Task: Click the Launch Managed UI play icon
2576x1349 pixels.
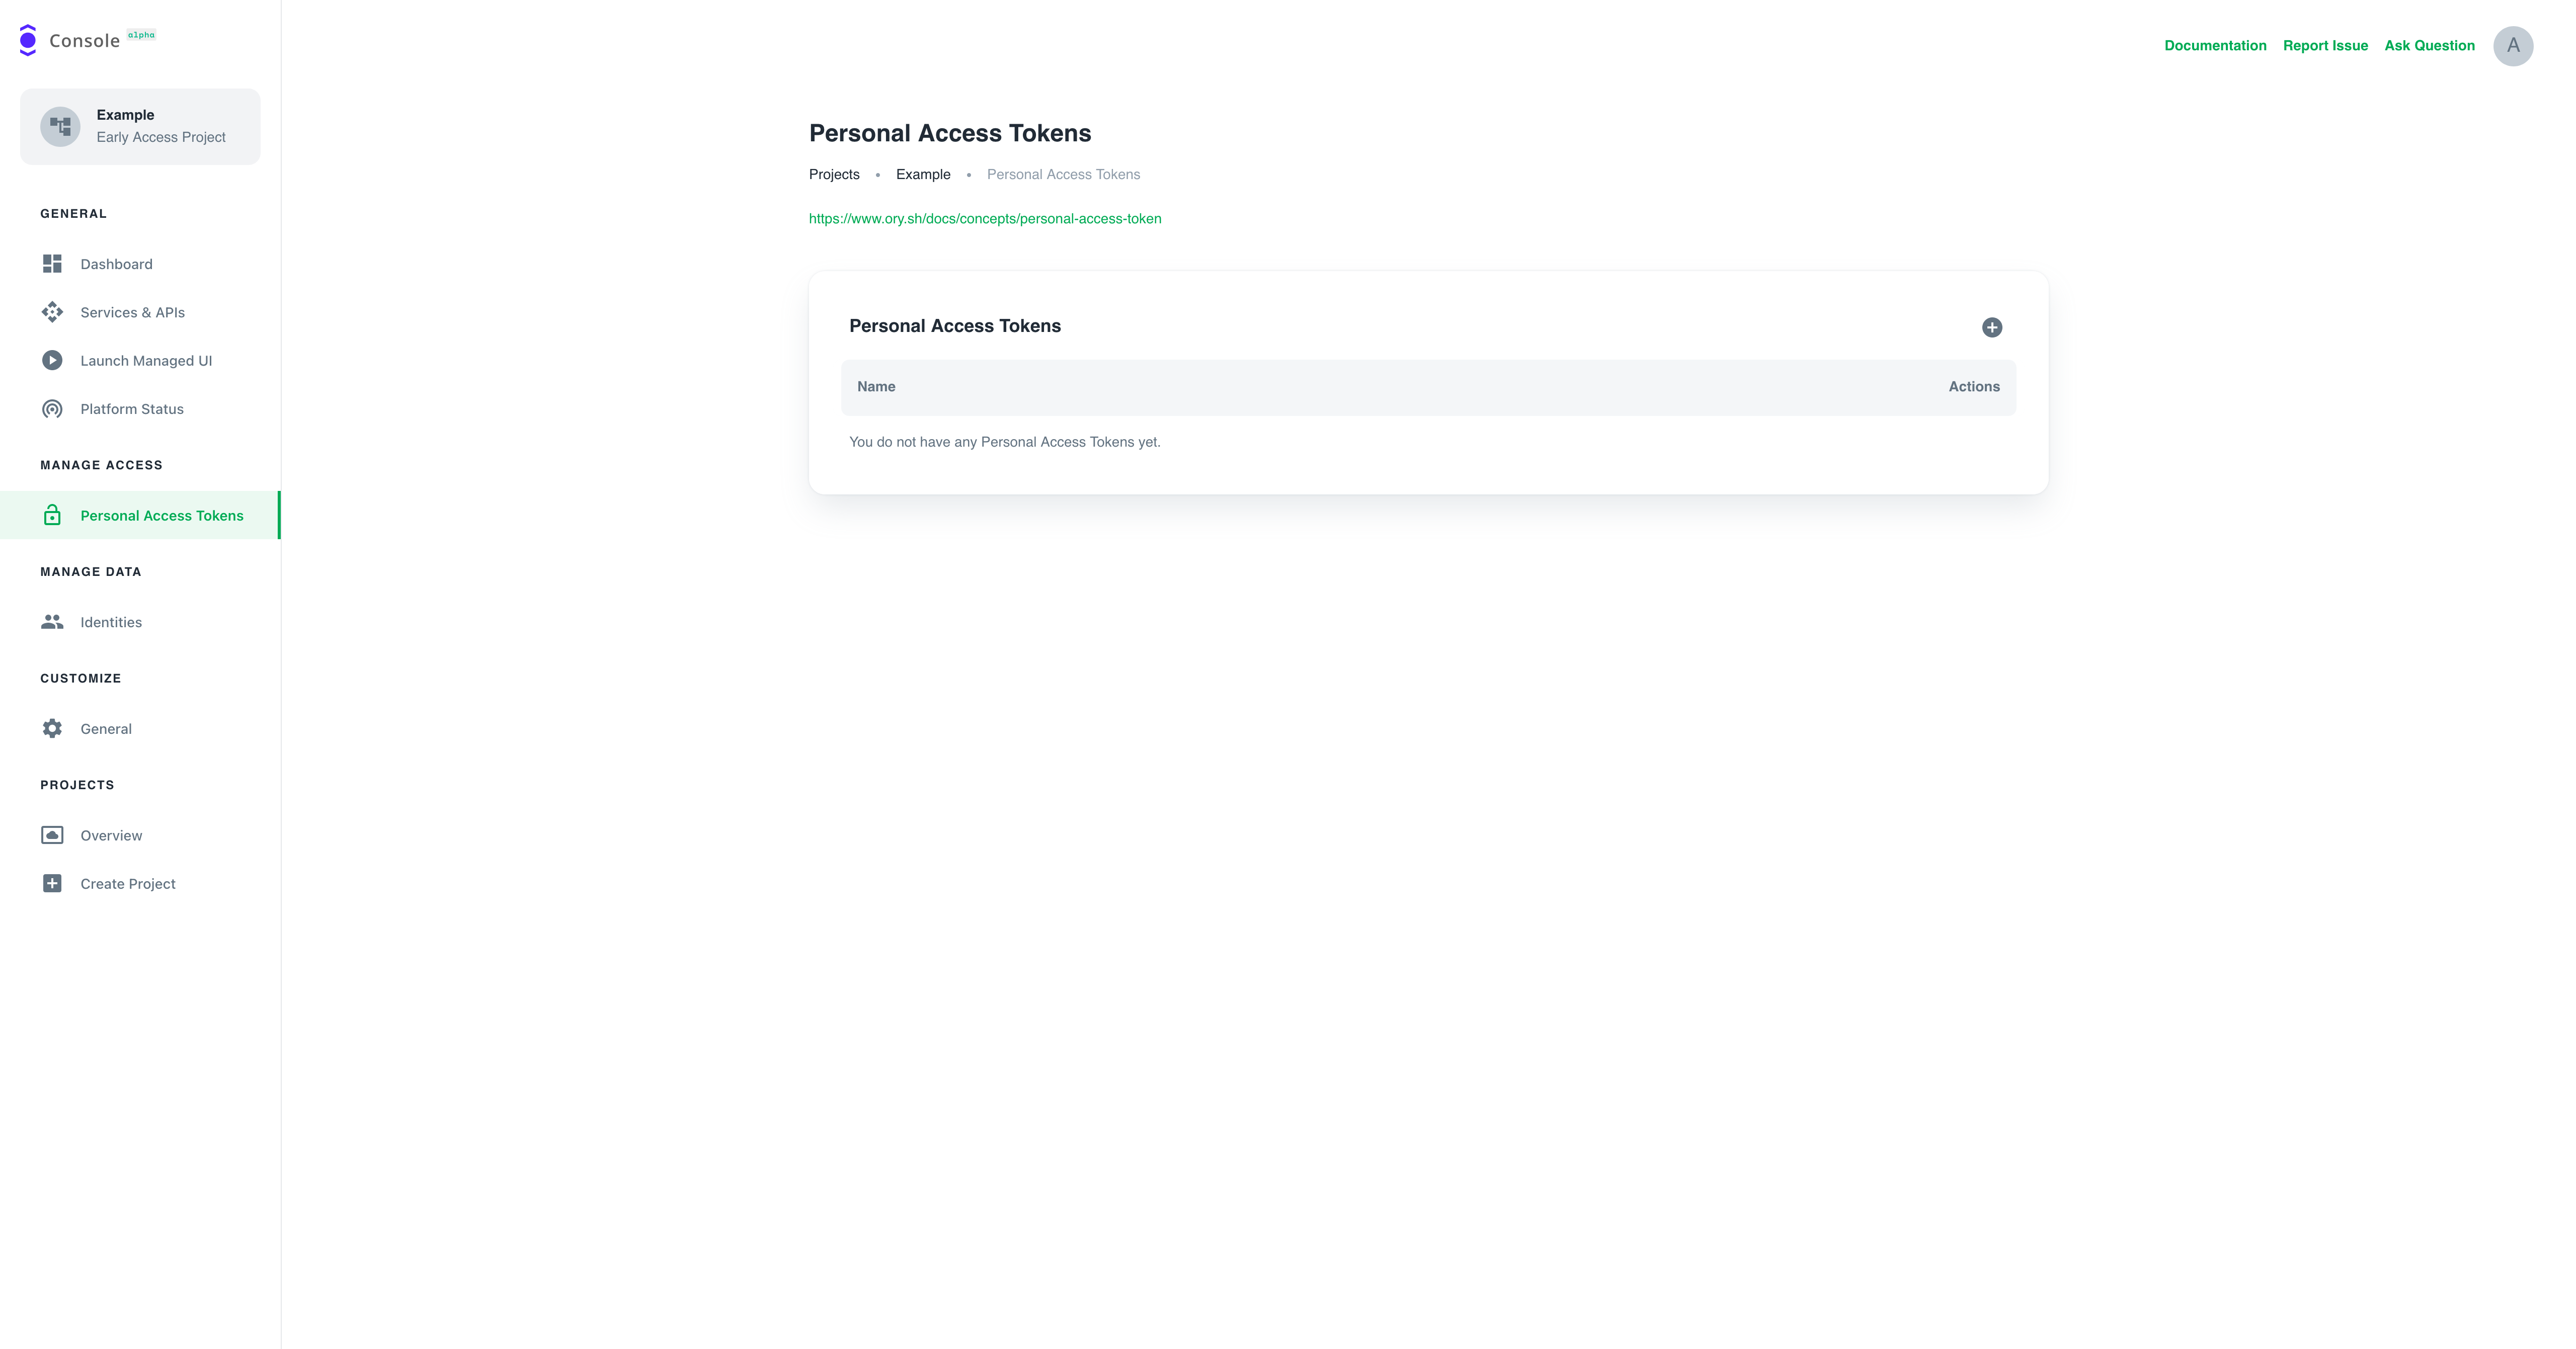Action: pos(52,360)
